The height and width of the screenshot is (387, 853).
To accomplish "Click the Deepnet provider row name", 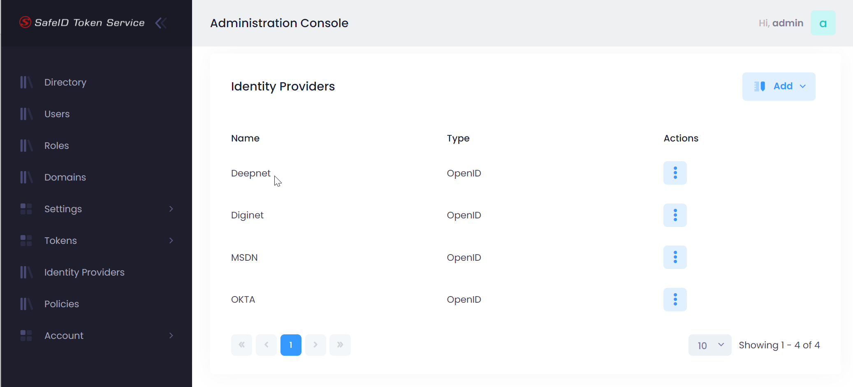I will 250,173.
